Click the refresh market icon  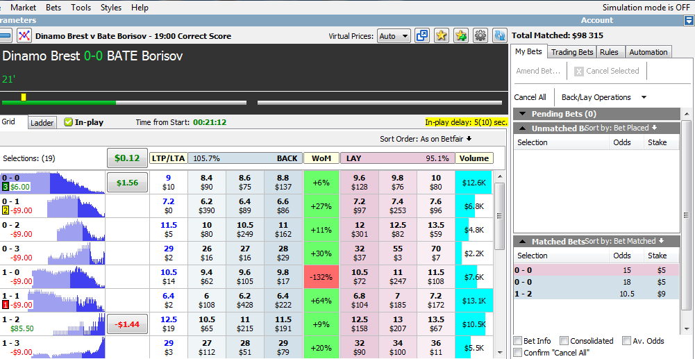click(501, 36)
